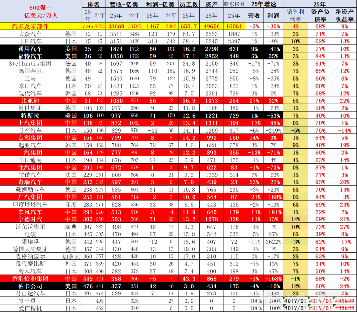Select the 香港怡和集团 row label
The width and height of the screenshot is (357, 312).
(x=30, y=279)
